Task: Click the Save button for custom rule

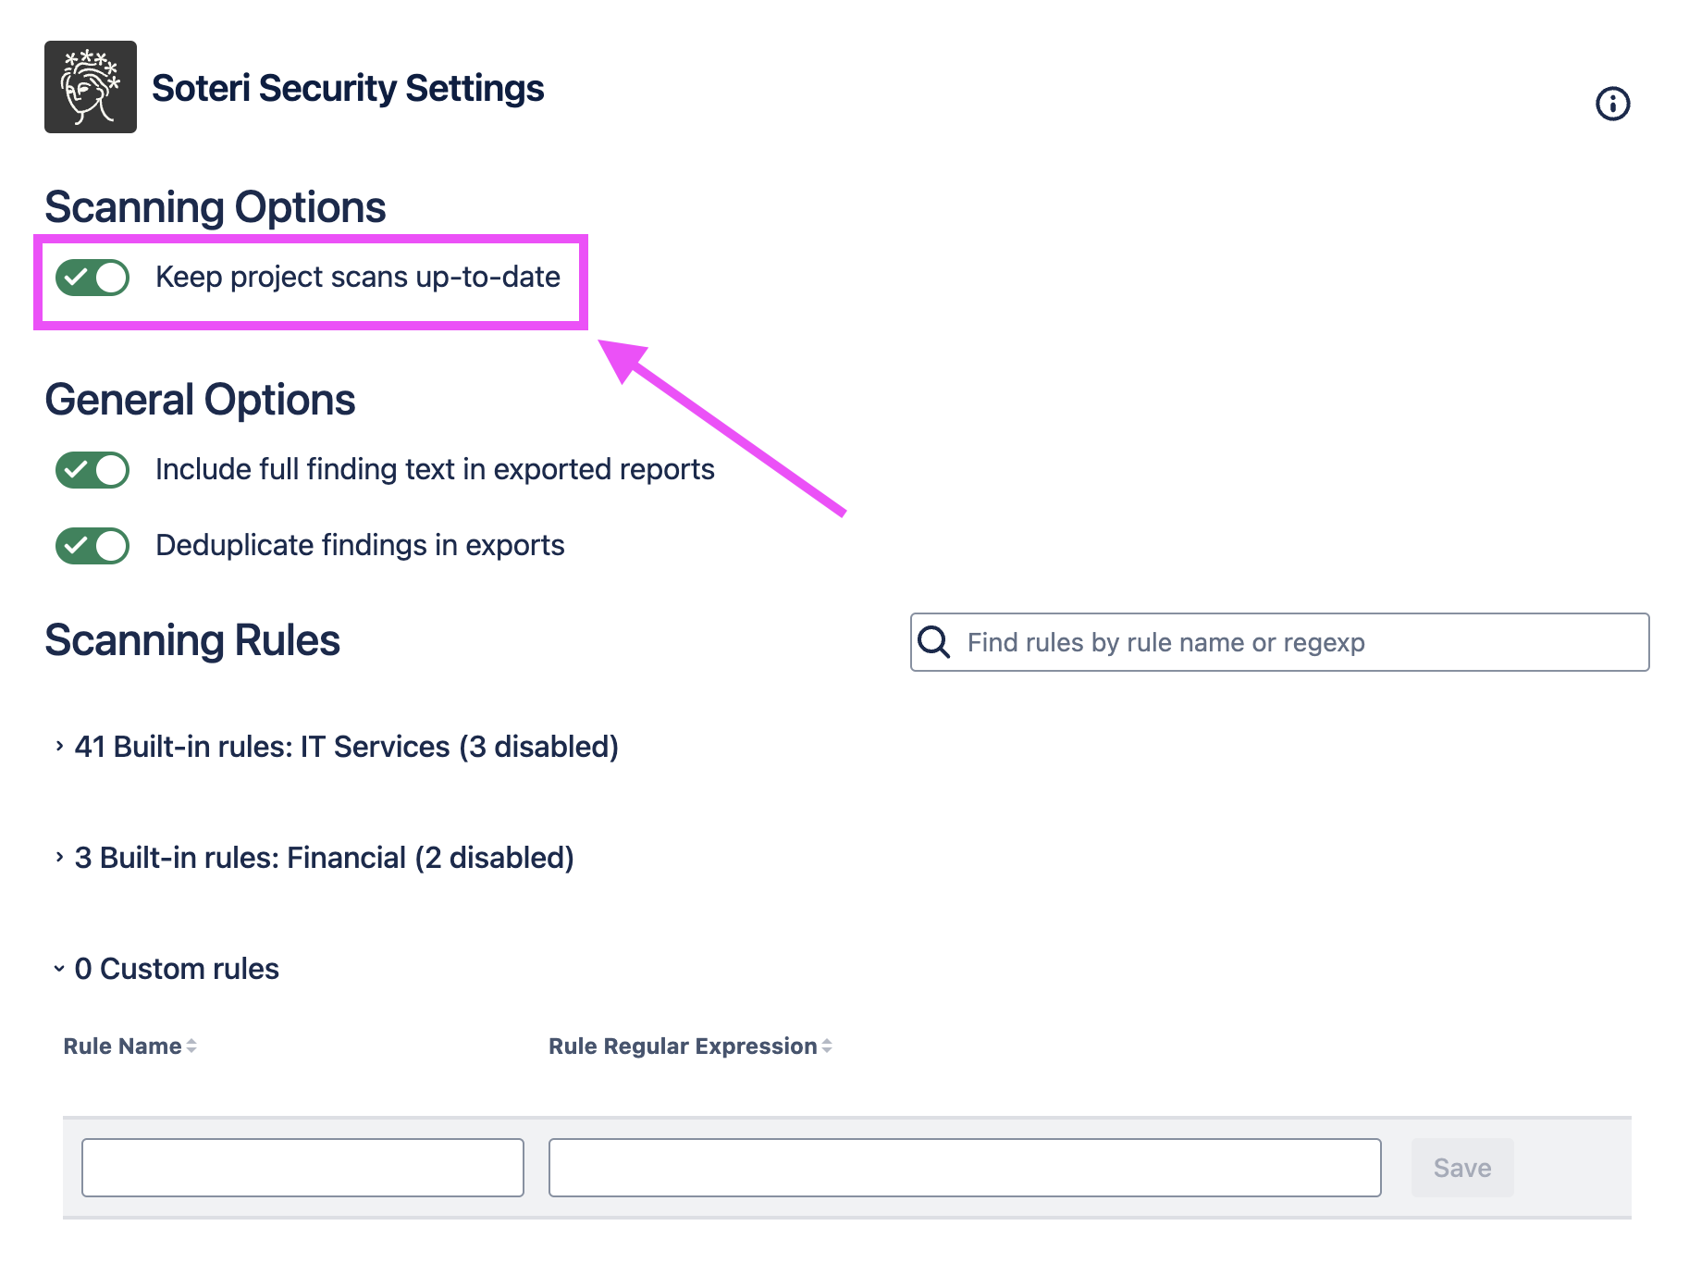Action: (1462, 1168)
